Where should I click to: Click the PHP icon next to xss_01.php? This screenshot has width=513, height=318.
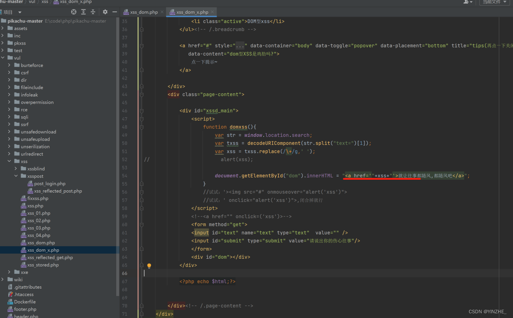pos(23,213)
